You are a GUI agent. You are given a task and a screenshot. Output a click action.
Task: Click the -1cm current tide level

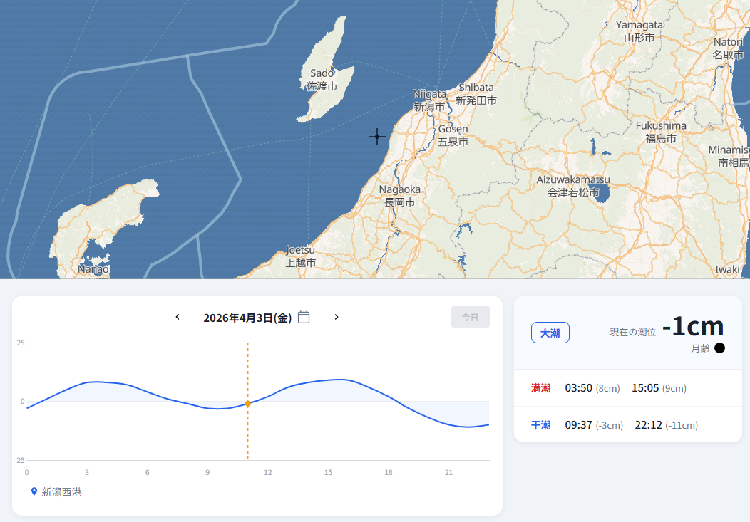point(692,326)
